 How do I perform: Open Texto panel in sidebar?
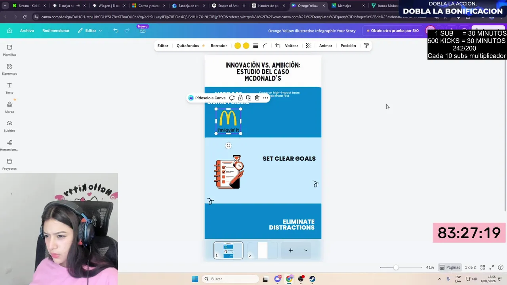pyautogui.click(x=10, y=88)
